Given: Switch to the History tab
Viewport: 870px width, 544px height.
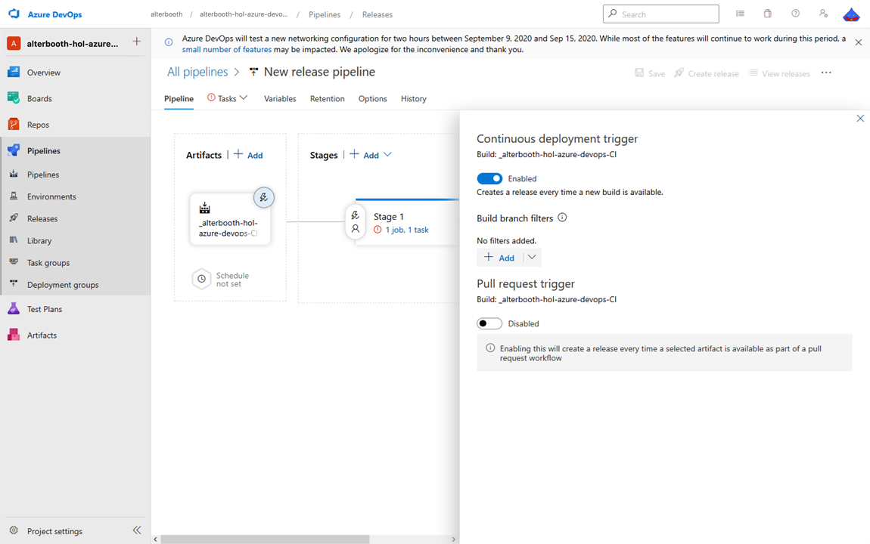Looking at the screenshot, I should click(413, 99).
